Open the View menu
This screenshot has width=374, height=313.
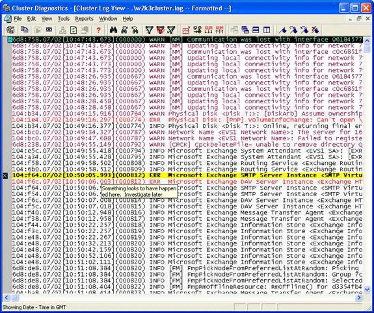(x=47, y=19)
